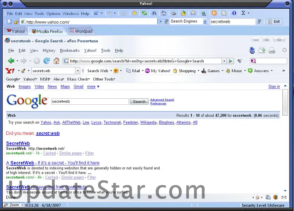Screen dimensions: 294x211
Task: Open the Firefox History menu
Action: pyautogui.click(x=49, y=50)
